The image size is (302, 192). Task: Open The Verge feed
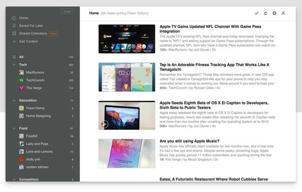[34, 88]
